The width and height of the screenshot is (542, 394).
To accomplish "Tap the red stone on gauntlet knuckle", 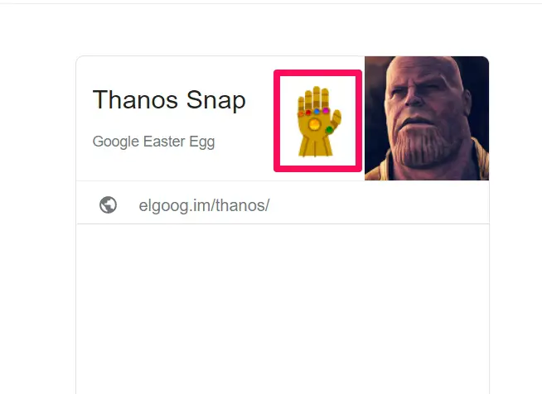I will pos(308,113).
